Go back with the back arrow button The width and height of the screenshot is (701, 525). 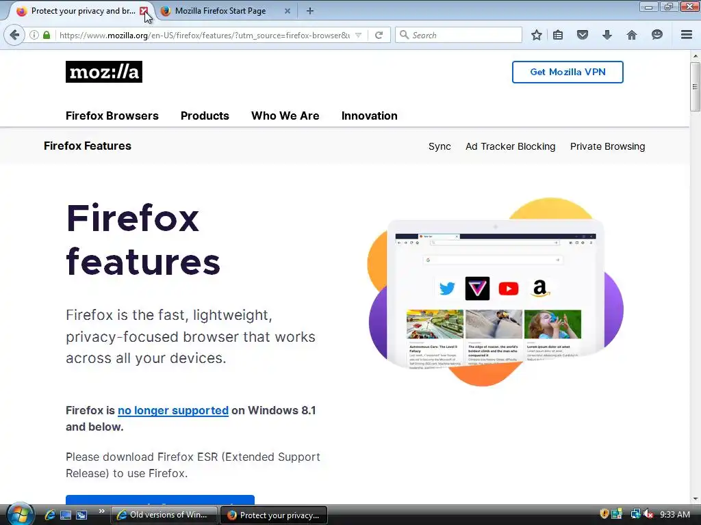(x=14, y=35)
